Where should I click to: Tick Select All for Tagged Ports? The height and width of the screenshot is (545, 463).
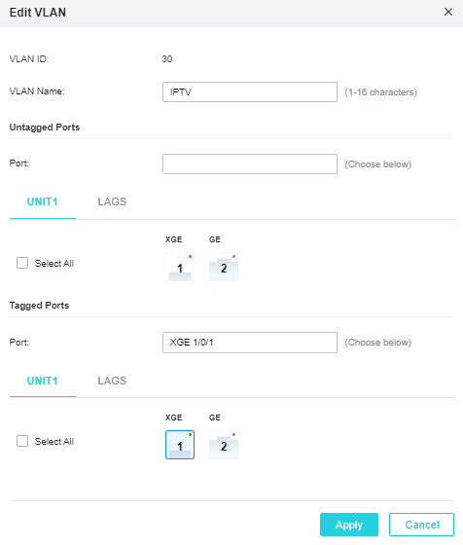(22, 441)
